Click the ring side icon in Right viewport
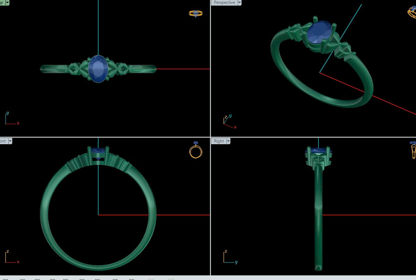Viewport: 416px width, 280px height. pos(413,150)
